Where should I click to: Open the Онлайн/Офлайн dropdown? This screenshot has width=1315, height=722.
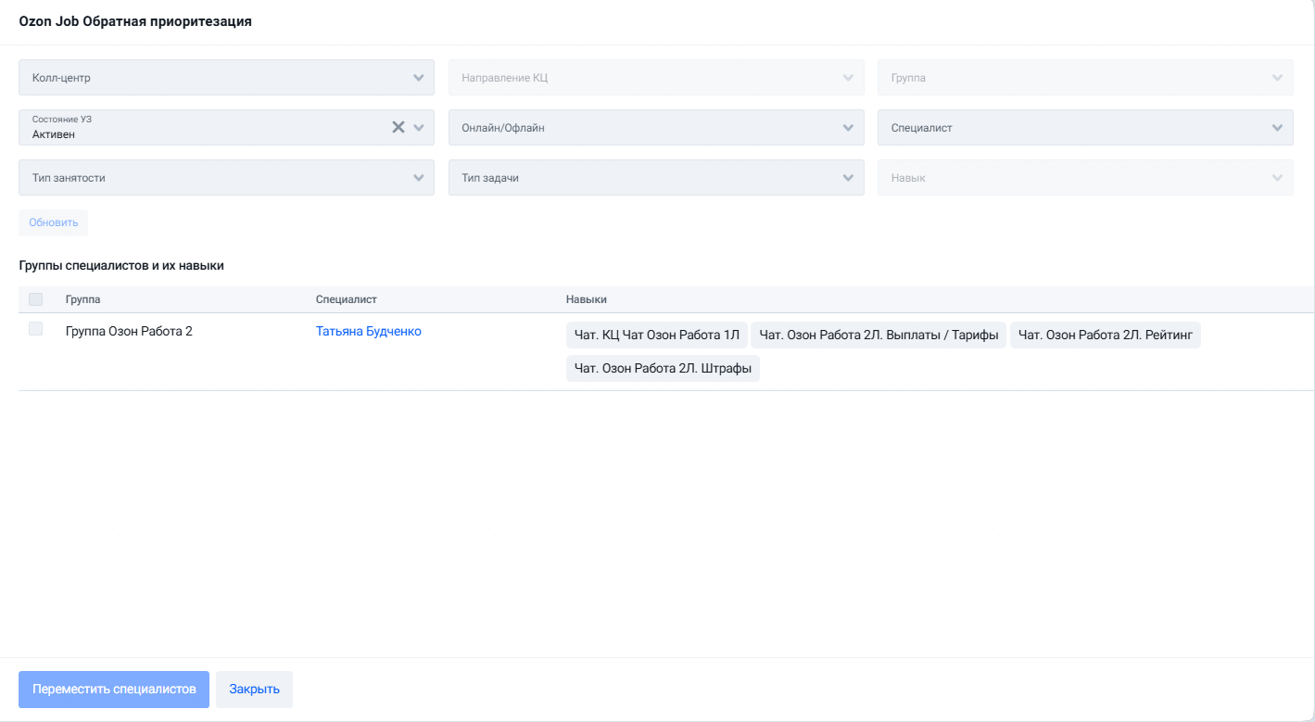coord(656,128)
